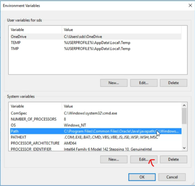Click the system variables scroll up arrow
The height and width of the screenshot is (186, 195).
[184, 105]
